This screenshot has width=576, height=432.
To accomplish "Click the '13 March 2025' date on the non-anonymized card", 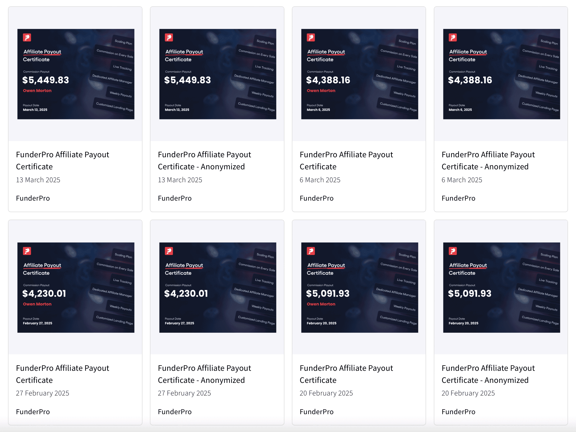I will pos(38,180).
